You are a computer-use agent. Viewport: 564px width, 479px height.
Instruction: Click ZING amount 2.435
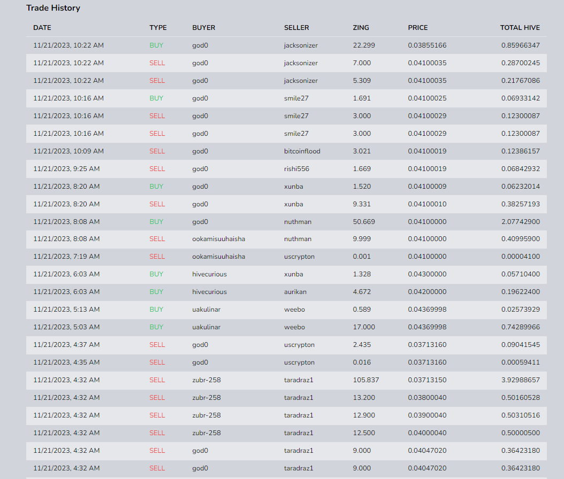[362, 345]
